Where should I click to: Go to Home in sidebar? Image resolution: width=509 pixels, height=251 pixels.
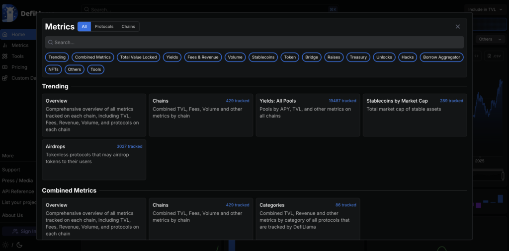point(18,34)
